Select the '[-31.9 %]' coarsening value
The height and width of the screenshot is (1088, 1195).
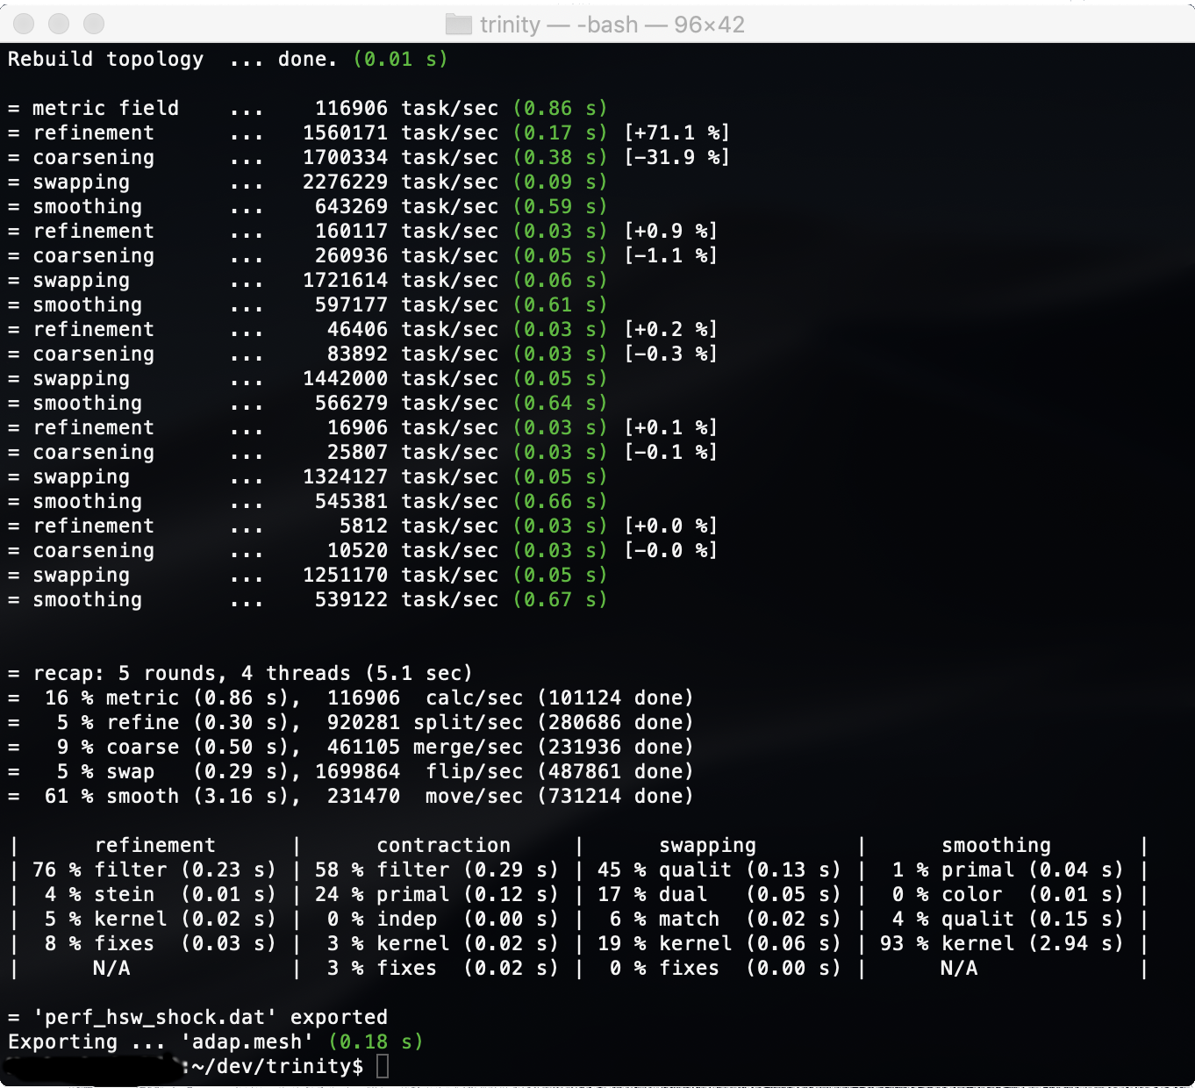coord(676,157)
